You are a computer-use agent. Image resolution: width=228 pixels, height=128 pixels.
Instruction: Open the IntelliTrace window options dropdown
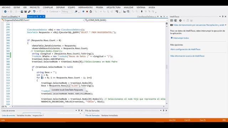pos(220,17)
